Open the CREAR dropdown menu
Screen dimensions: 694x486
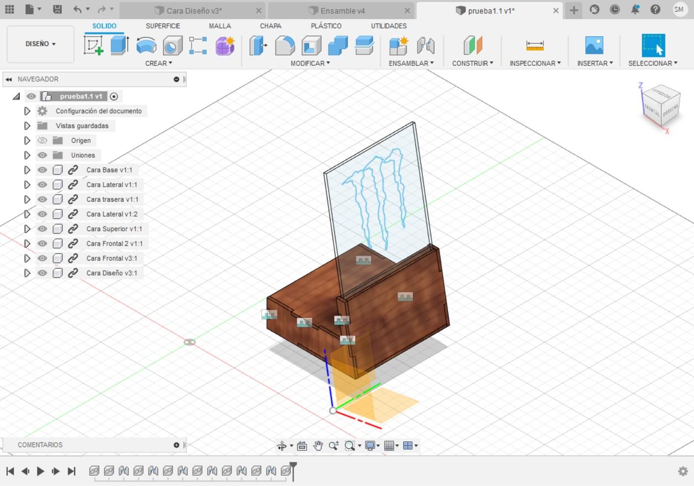(159, 63)
